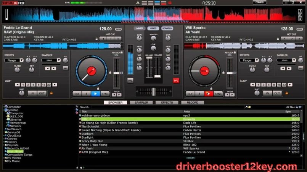Open the CONFIG settings
The width and height of the screenshot is (307, 172).
tap(259, 2)
